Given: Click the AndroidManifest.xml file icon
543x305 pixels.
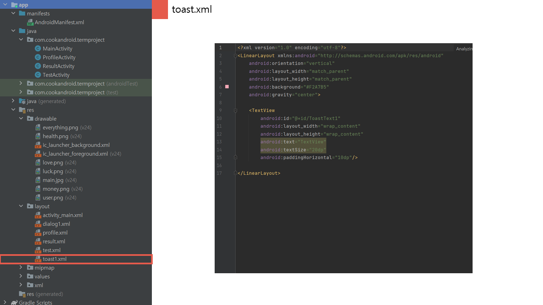Looking at the screenshot, I should (30, 22).
